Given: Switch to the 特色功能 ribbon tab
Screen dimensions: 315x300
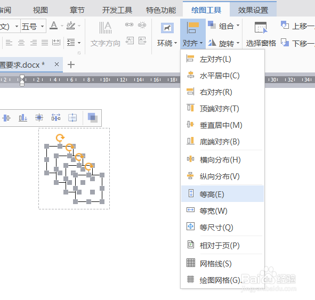Looking at the screenshot, I should [x=161, y=10].
